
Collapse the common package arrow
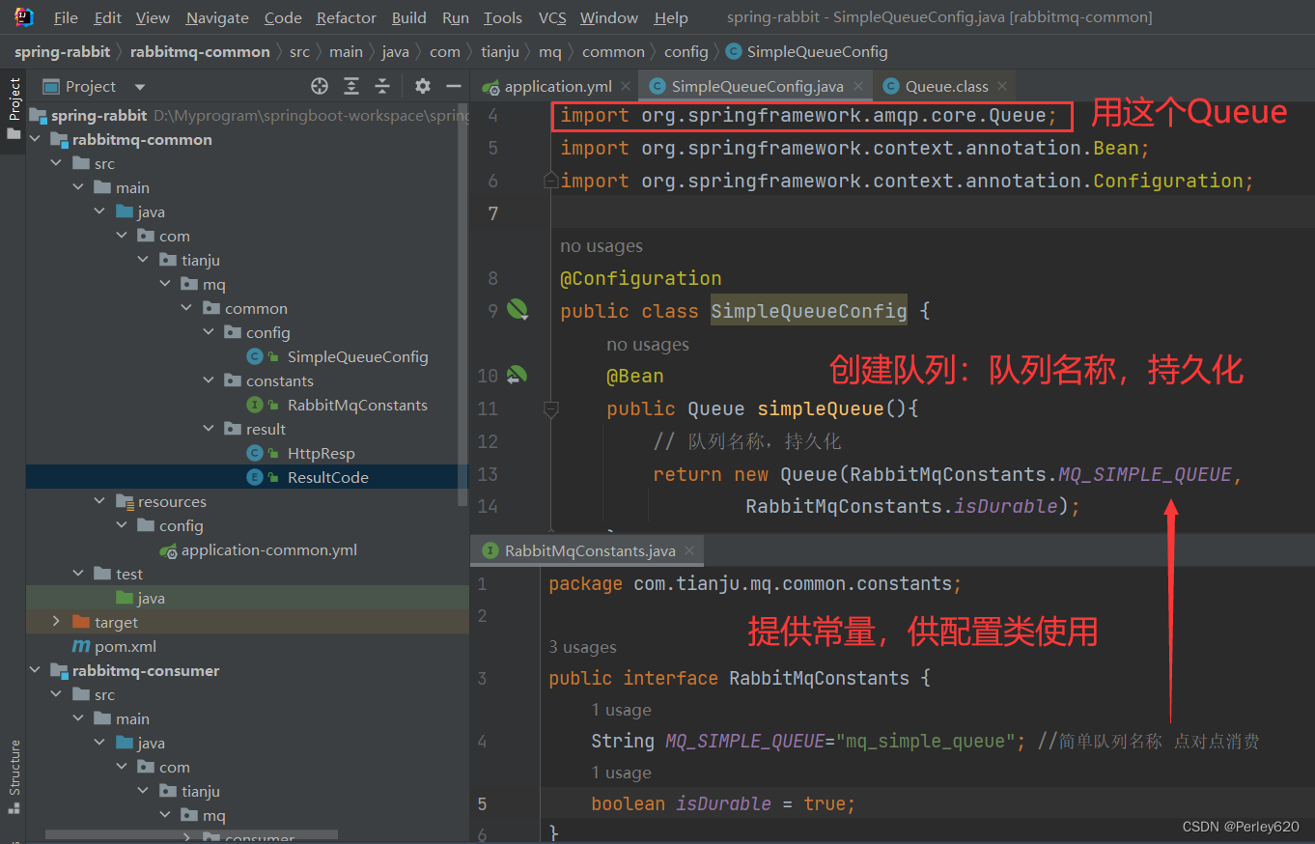tap(187, 308)
